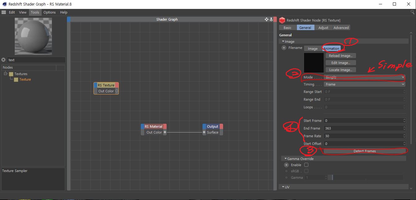Image resolution: width=416 pixels, height=200 pixels.
Task: Collapse the Image section
Action: coord(283,41)
